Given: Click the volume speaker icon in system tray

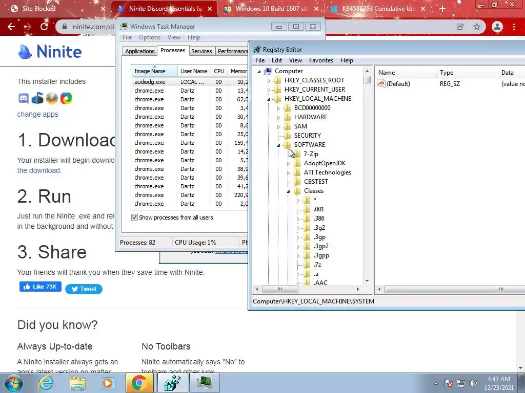Looking at the screenshot, I should point(473,383).
